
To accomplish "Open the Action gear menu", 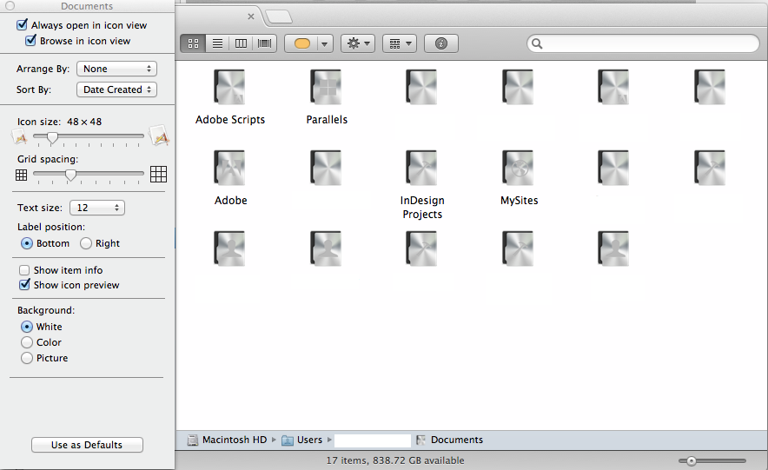I will click(x=358, y=43).
